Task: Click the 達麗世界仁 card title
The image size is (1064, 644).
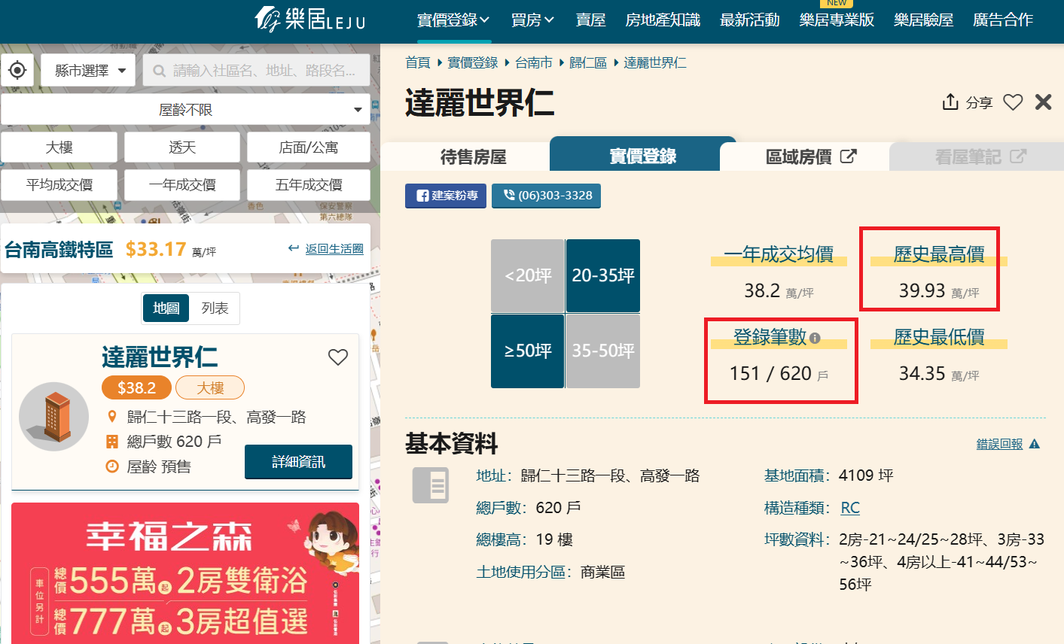Action: pyautogui.click(x=160, y=357)
